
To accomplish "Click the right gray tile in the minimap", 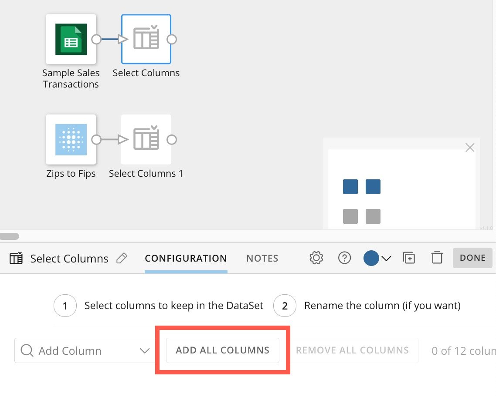I will [x=373, y=216].
